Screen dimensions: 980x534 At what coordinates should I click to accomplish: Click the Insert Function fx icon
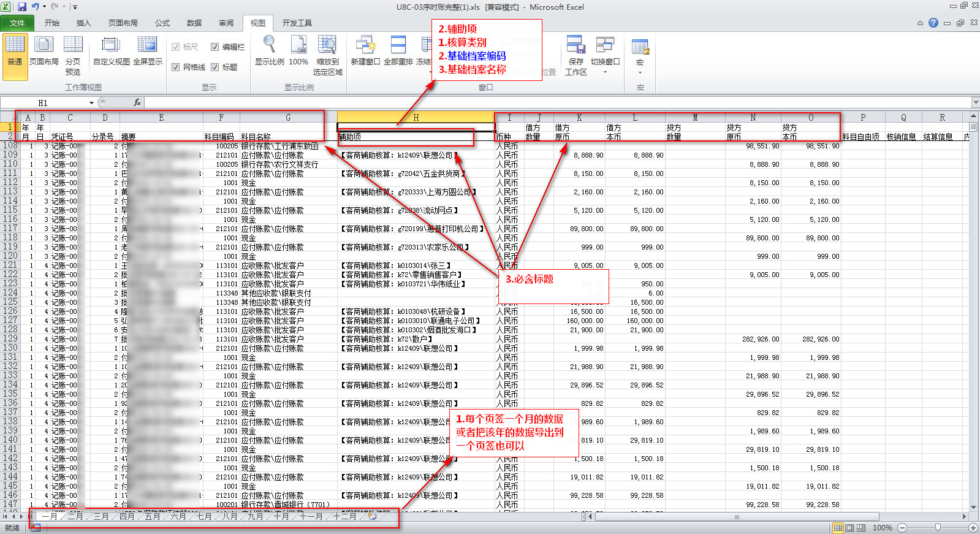137,102
